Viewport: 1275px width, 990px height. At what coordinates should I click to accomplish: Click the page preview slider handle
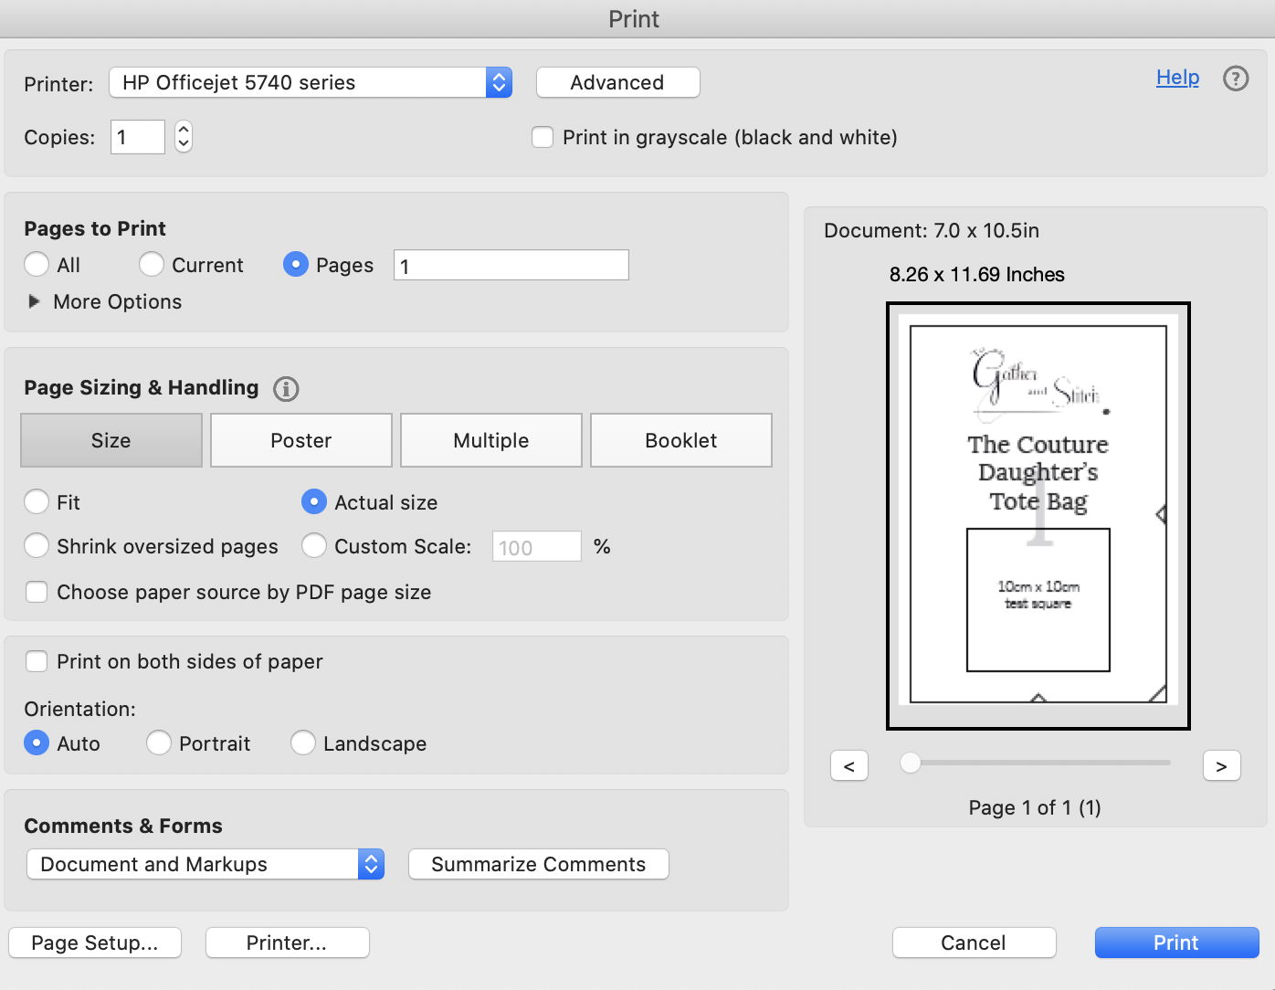911,763
